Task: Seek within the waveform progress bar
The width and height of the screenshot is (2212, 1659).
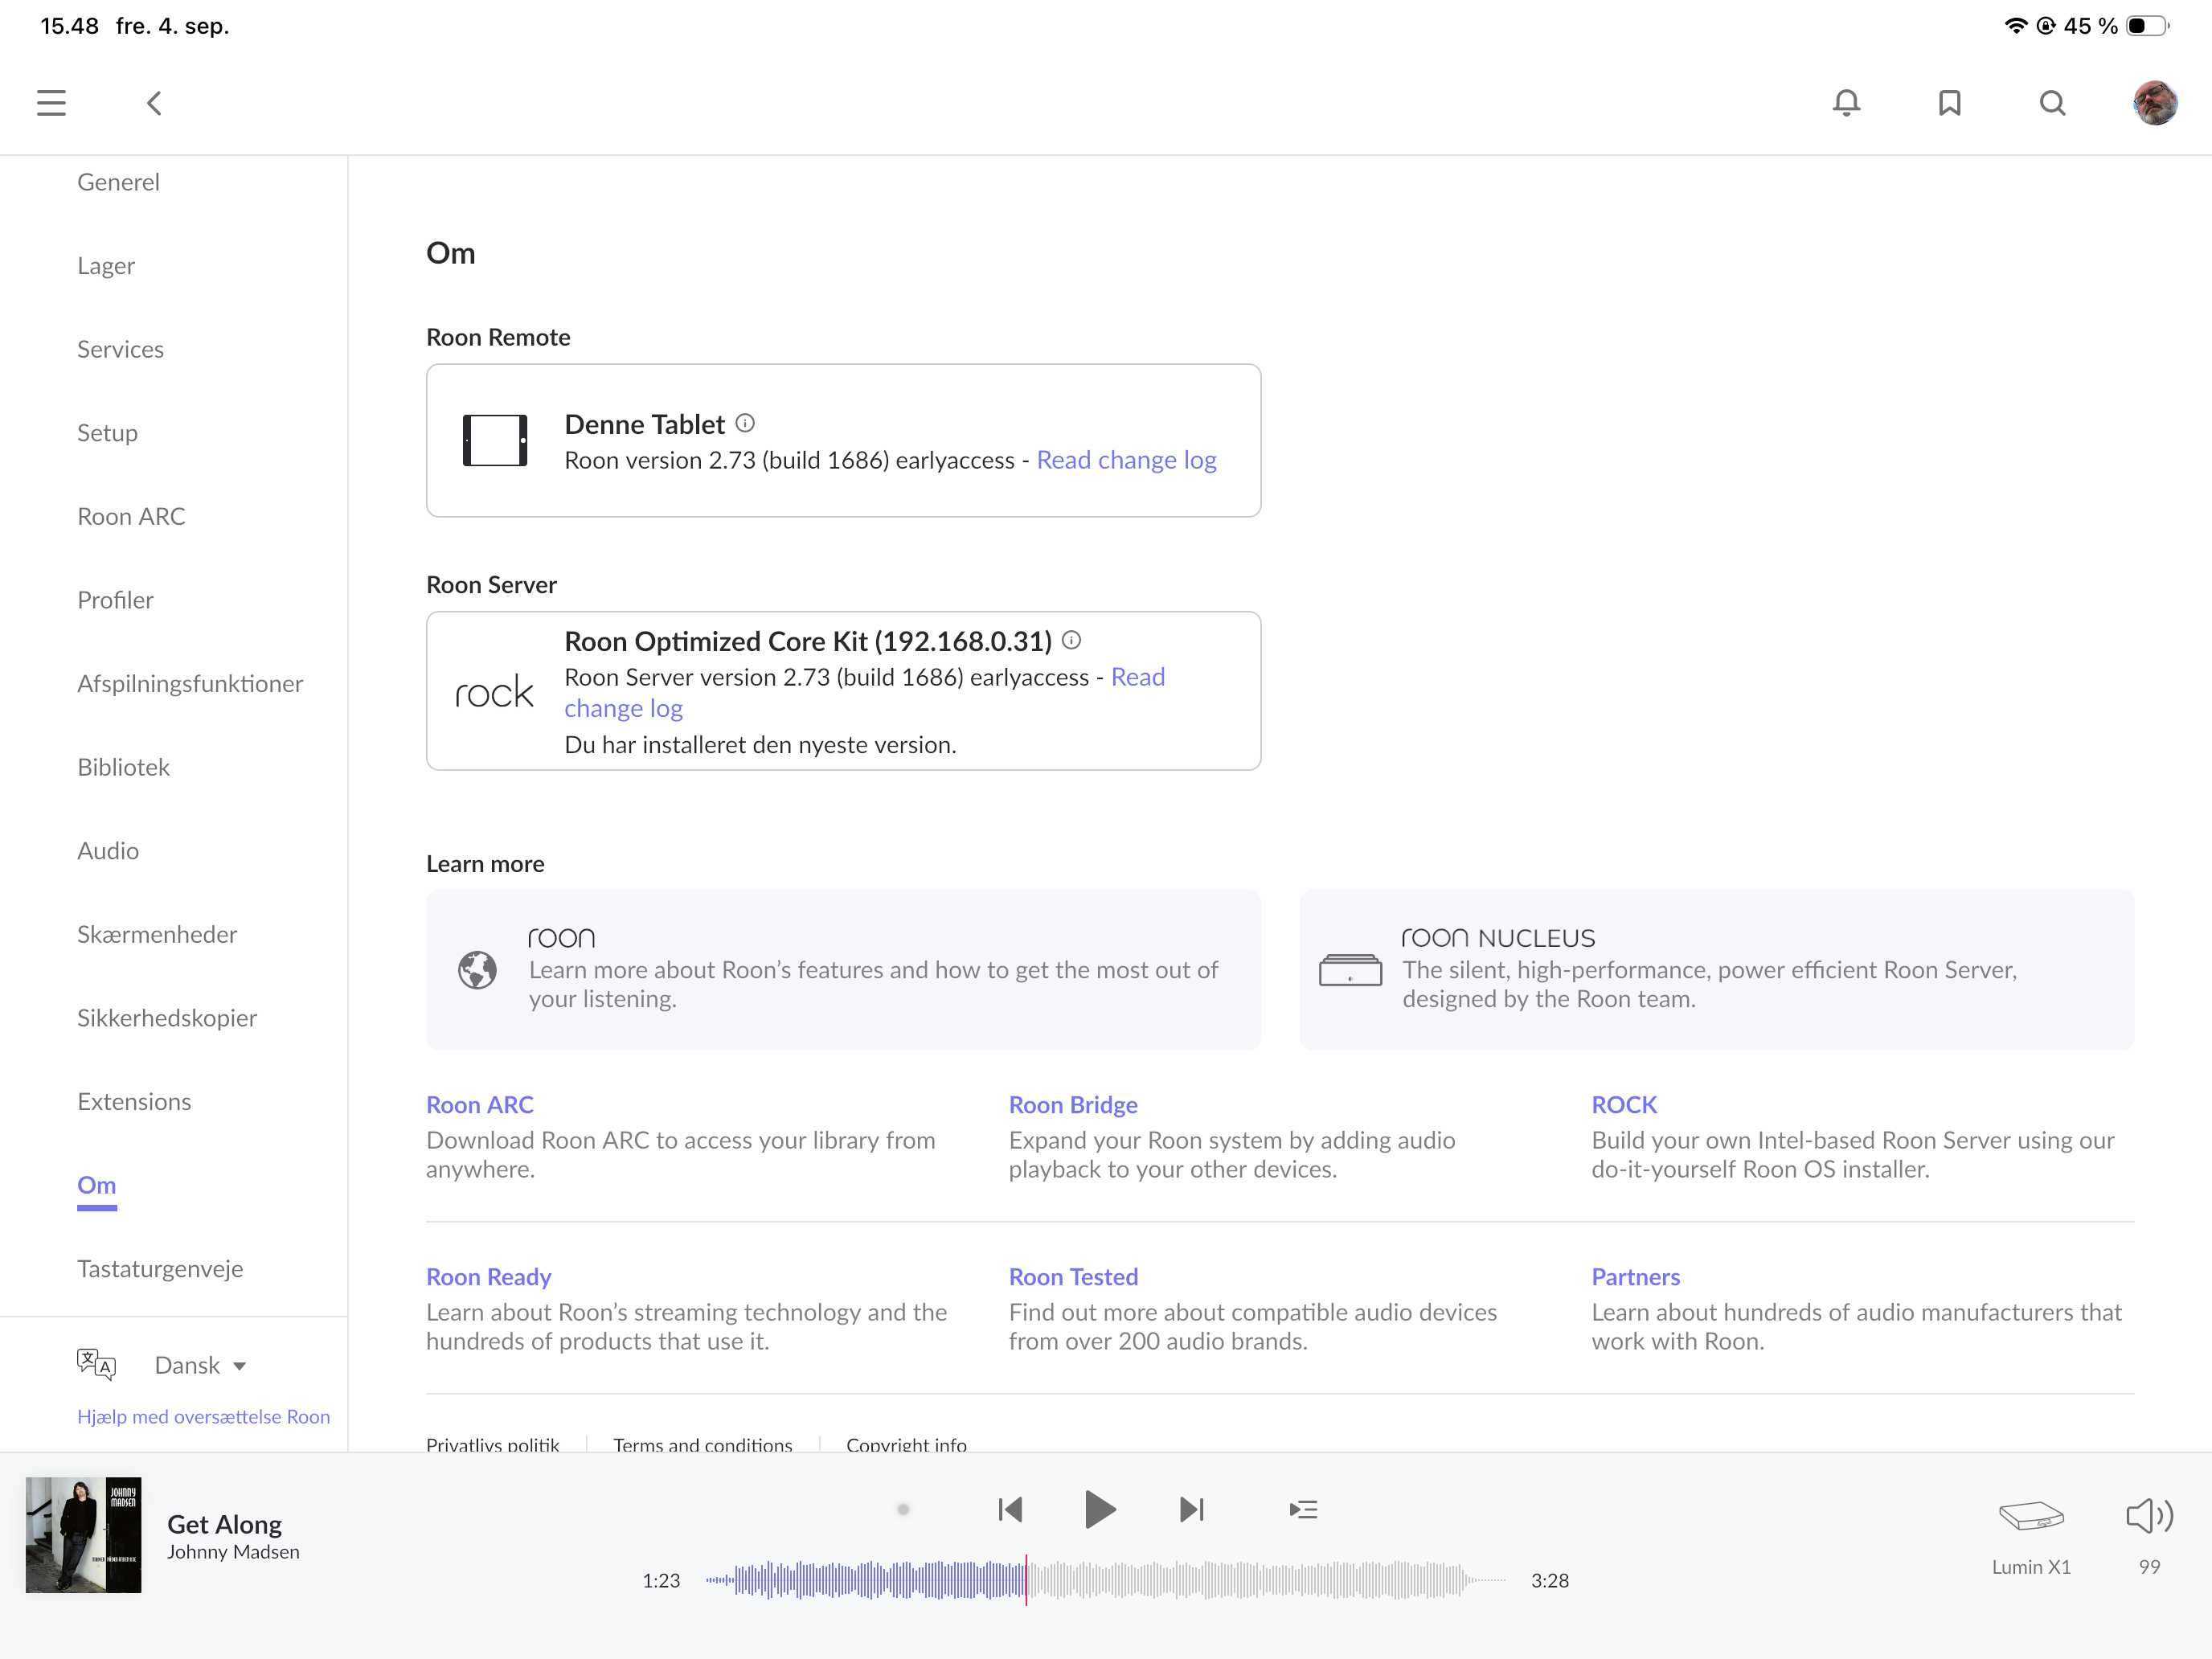Action: coord(1105,1580)
